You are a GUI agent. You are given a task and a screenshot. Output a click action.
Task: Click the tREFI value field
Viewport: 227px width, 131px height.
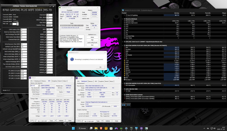(49, 29)
